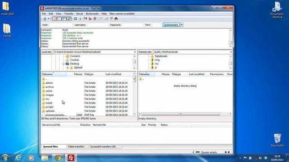This screenshot has width=289, height=162.
Task: Toggle local directory tree display
Action: pos(59,18)
